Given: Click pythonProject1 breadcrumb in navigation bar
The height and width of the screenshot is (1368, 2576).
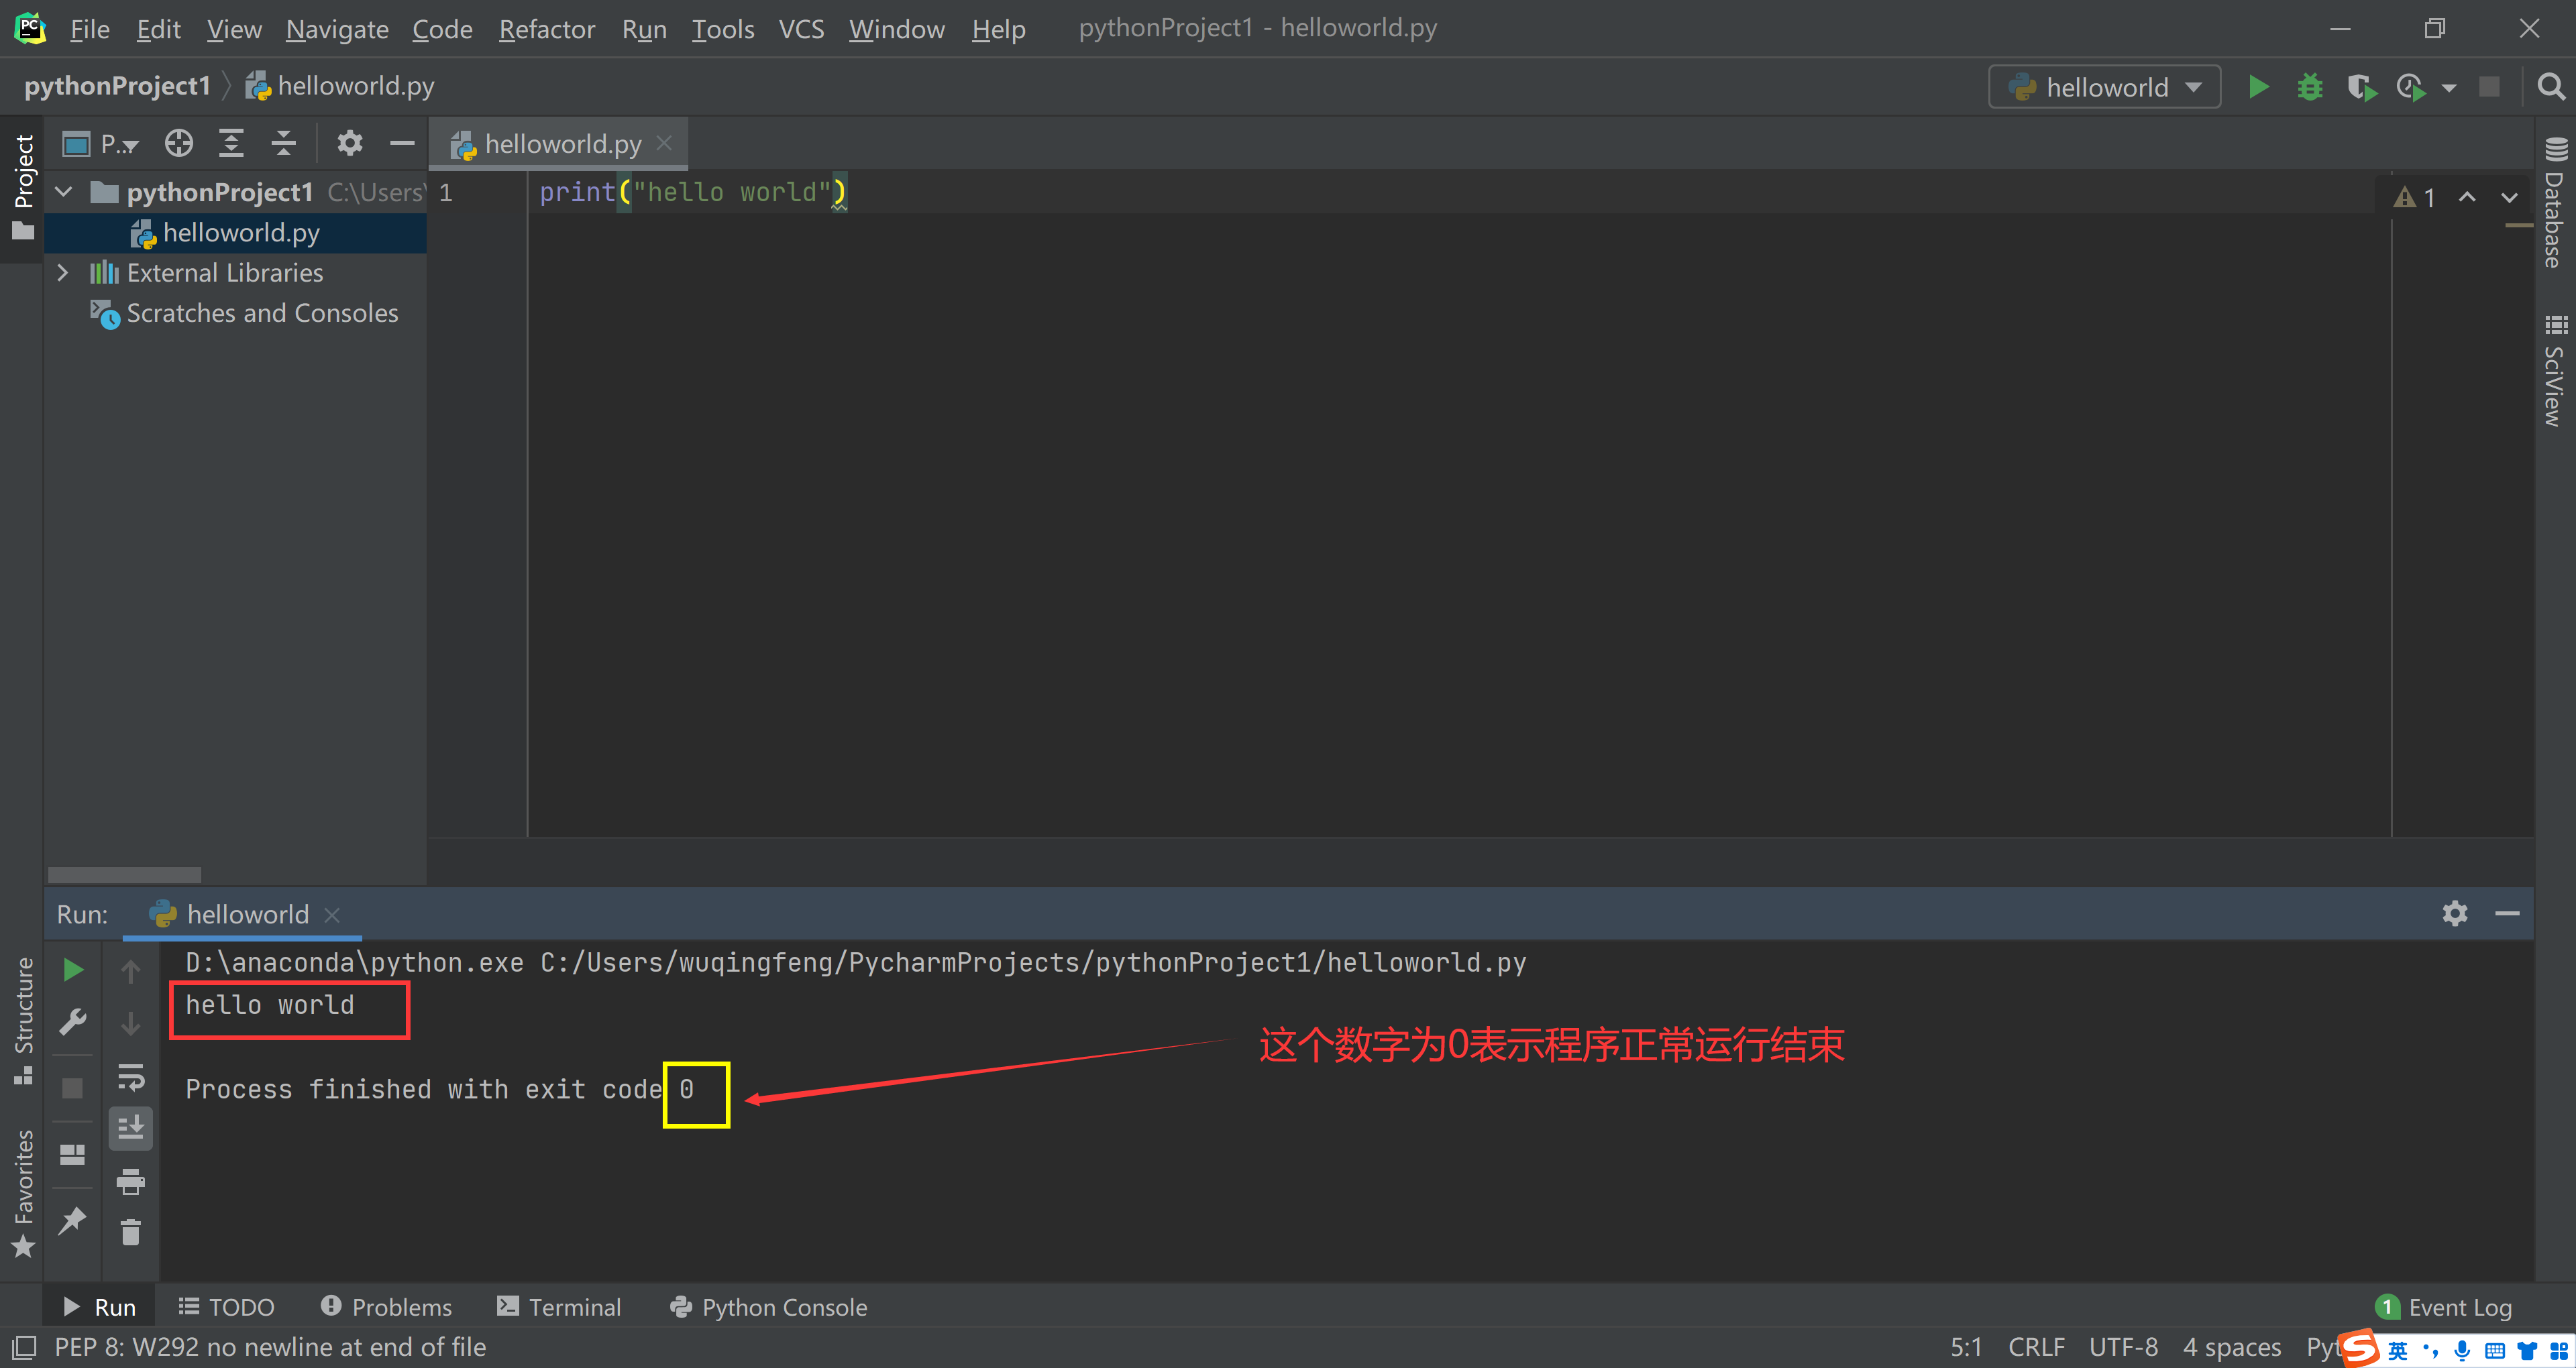Looking at the screenshot, I should [x=117, y=86].
